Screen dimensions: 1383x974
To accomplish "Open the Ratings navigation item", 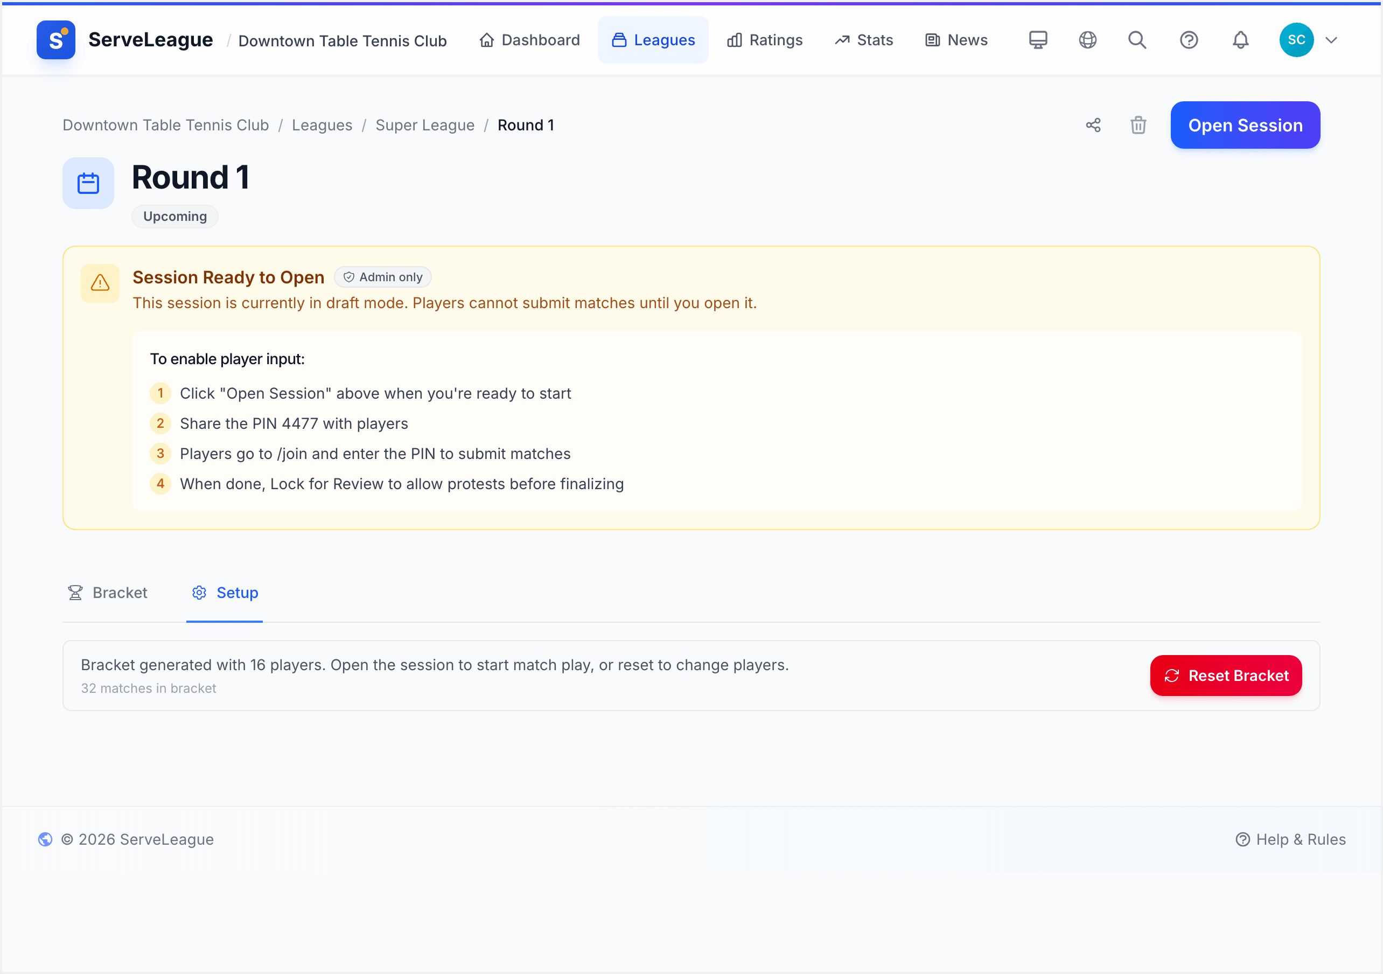I will pyautogui.click(x=764, y=40).
